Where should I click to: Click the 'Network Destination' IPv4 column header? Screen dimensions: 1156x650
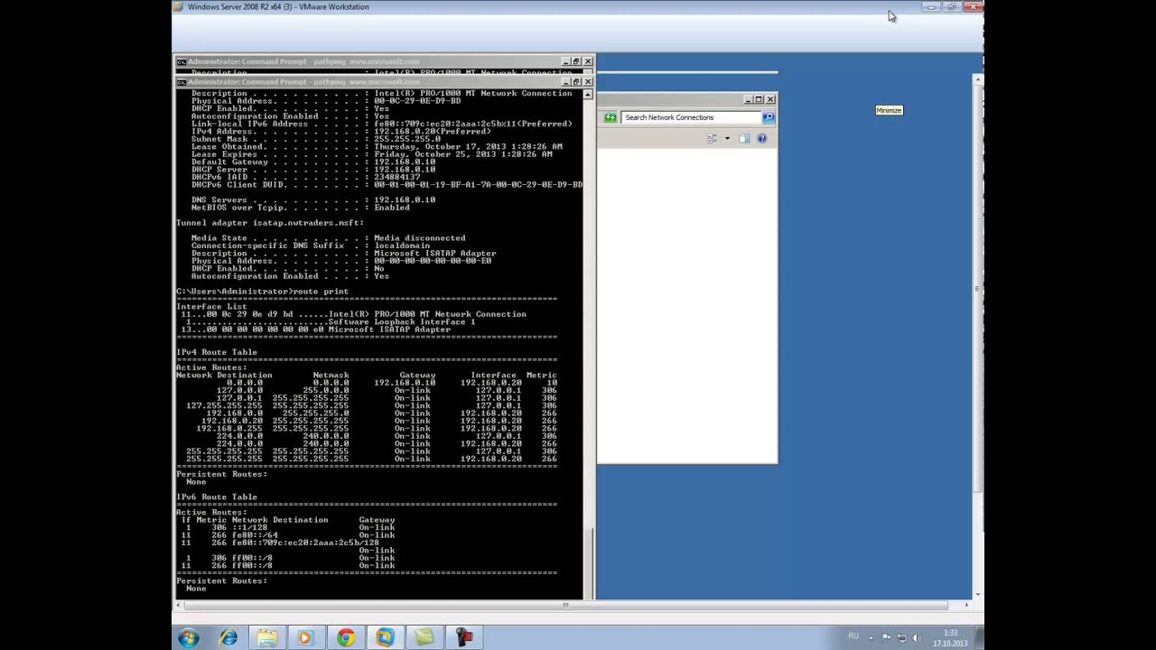tap(224, 376)
